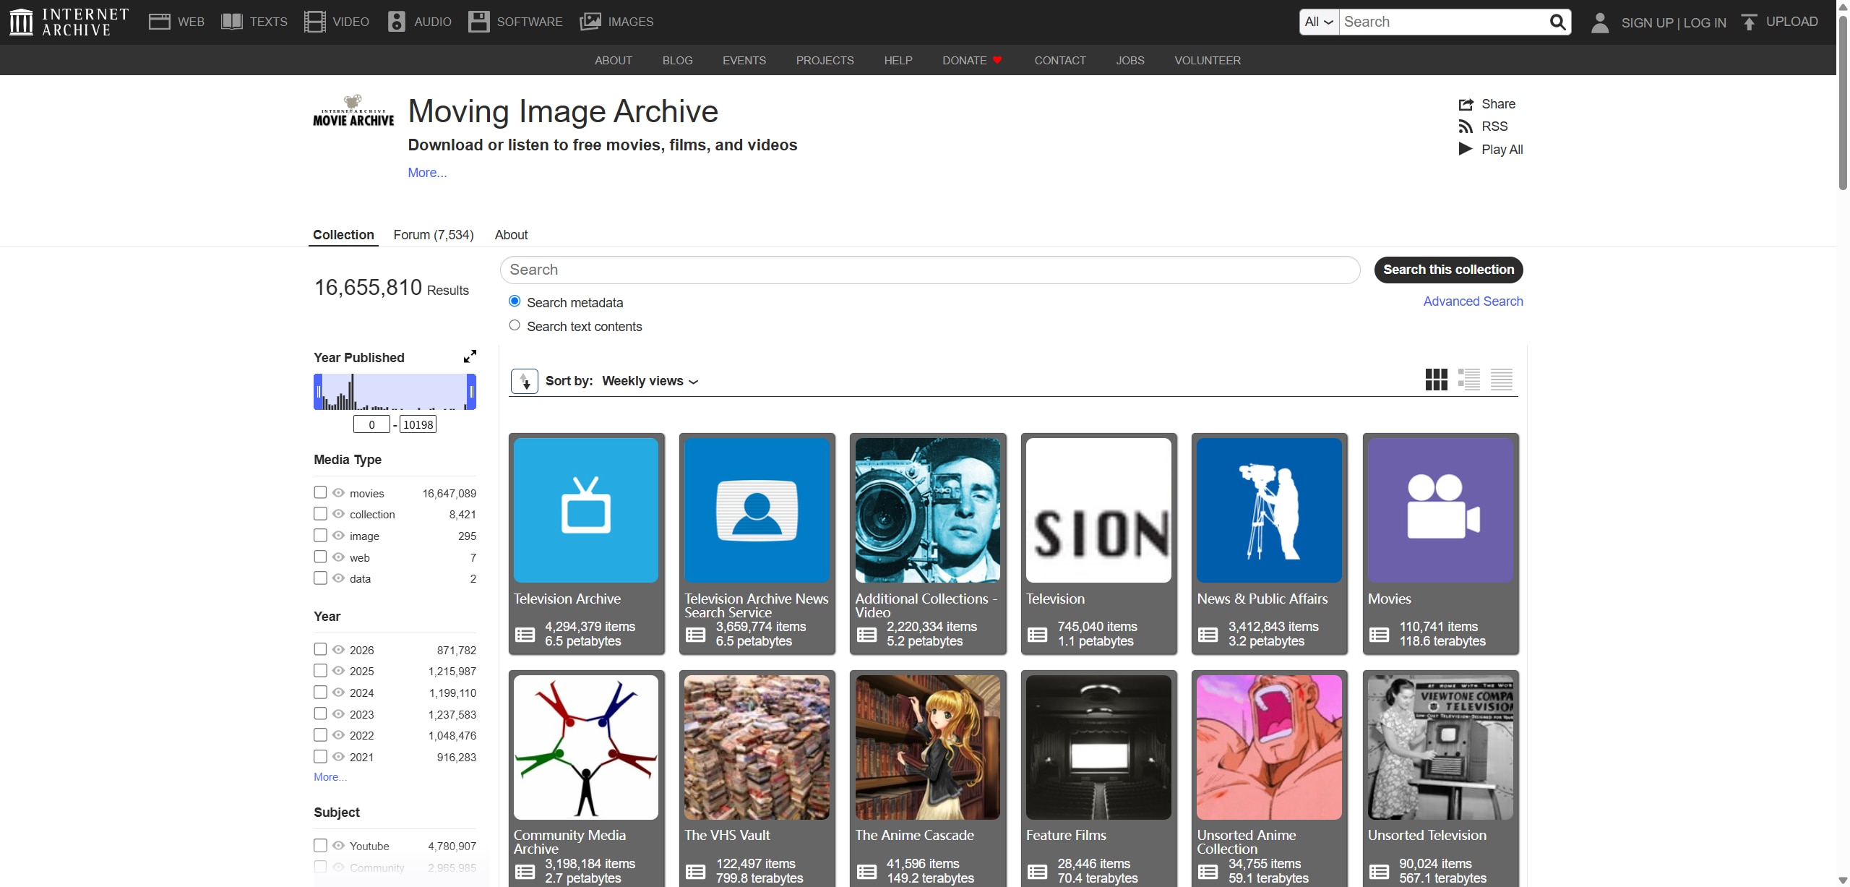Open the About tab

coord(511,235)
